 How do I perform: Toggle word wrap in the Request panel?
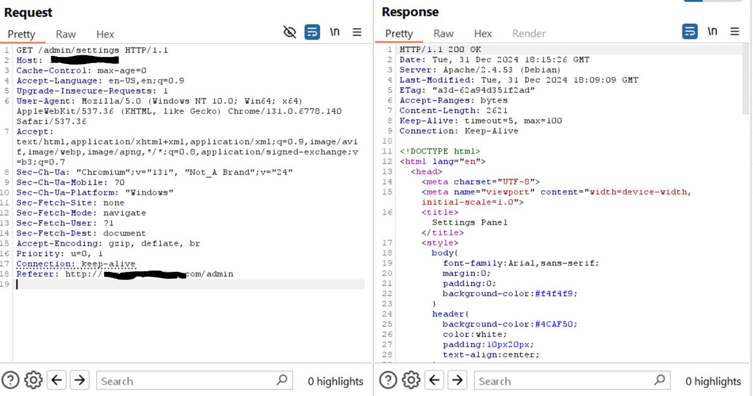pos(312,32)
